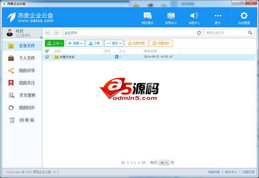Toggle checkbox for 共享文件夹 row

pyautogui.click(x=47, y=57)
